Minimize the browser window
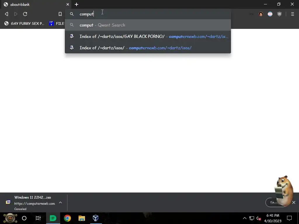 [x=265, y=4]
